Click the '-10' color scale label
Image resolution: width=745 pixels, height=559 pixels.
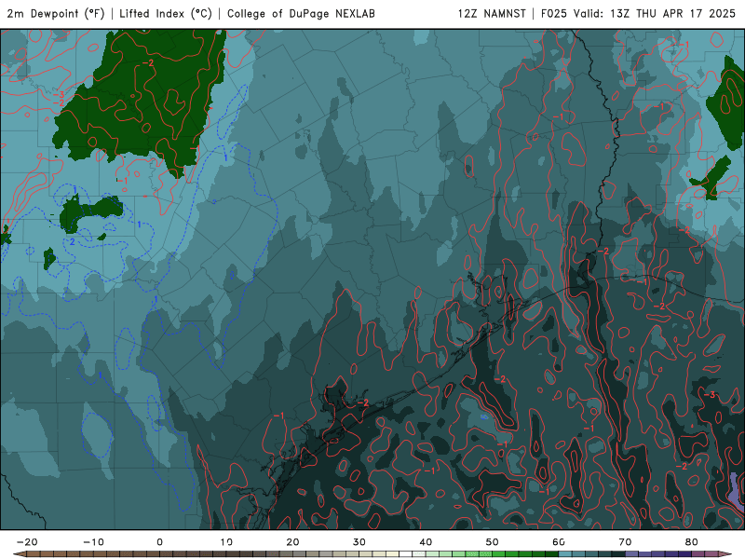coord(93,542)
